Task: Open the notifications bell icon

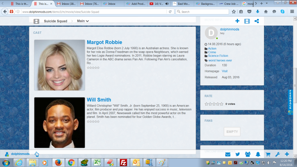Action: (x=258, y=154)
